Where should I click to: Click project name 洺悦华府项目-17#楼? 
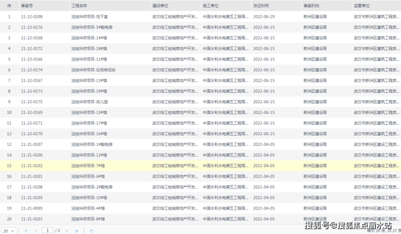(89, 123)
